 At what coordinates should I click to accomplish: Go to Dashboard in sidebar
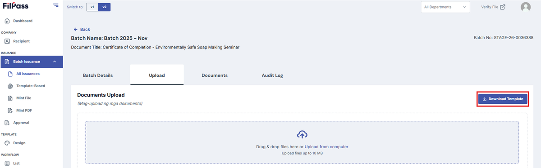[x=23, y=21]
